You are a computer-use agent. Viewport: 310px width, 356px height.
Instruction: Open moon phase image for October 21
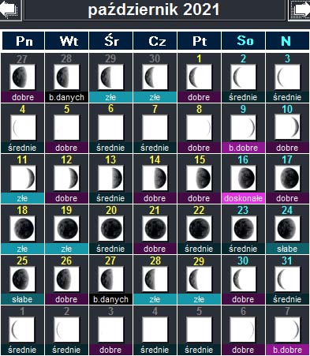coord(155,229)
